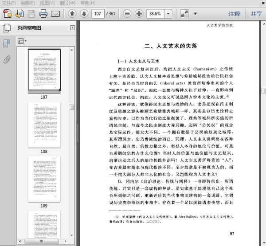Go to previous page with up arrow
The width and height of the screenshot is (266, 246).
[72, 14]
